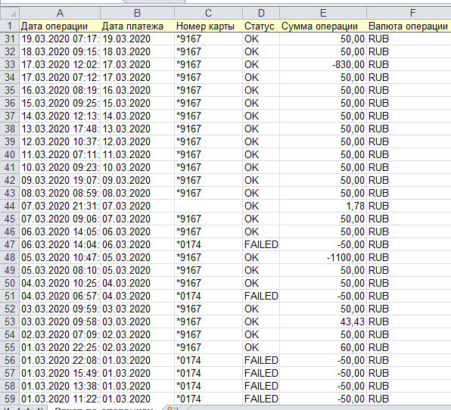451x410 pixels.
Task: Select column E header
Action: click(323, 13)
